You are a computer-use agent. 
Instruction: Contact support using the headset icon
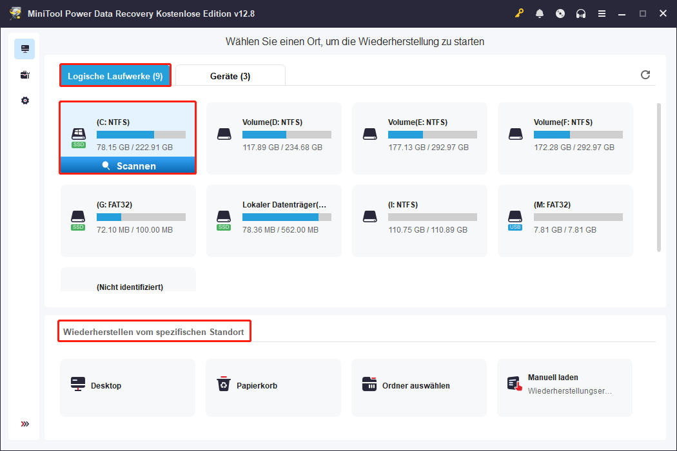[581, 13]
